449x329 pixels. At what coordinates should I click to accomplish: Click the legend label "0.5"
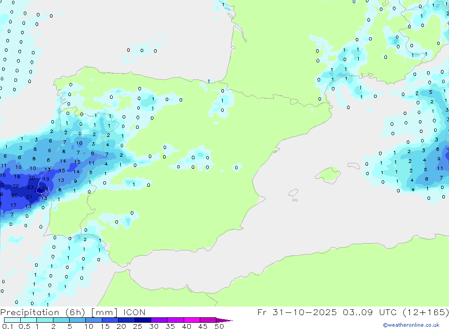(x=24, y=326)
